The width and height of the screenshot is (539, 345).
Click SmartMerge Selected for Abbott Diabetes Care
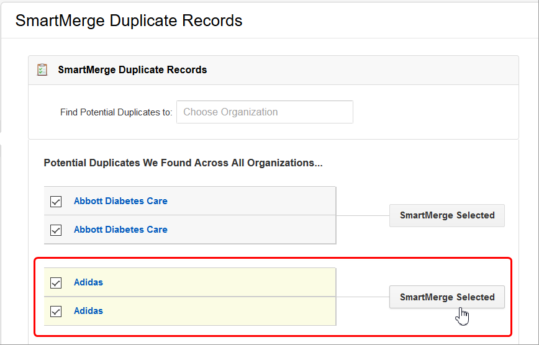(x=447, y=215)
